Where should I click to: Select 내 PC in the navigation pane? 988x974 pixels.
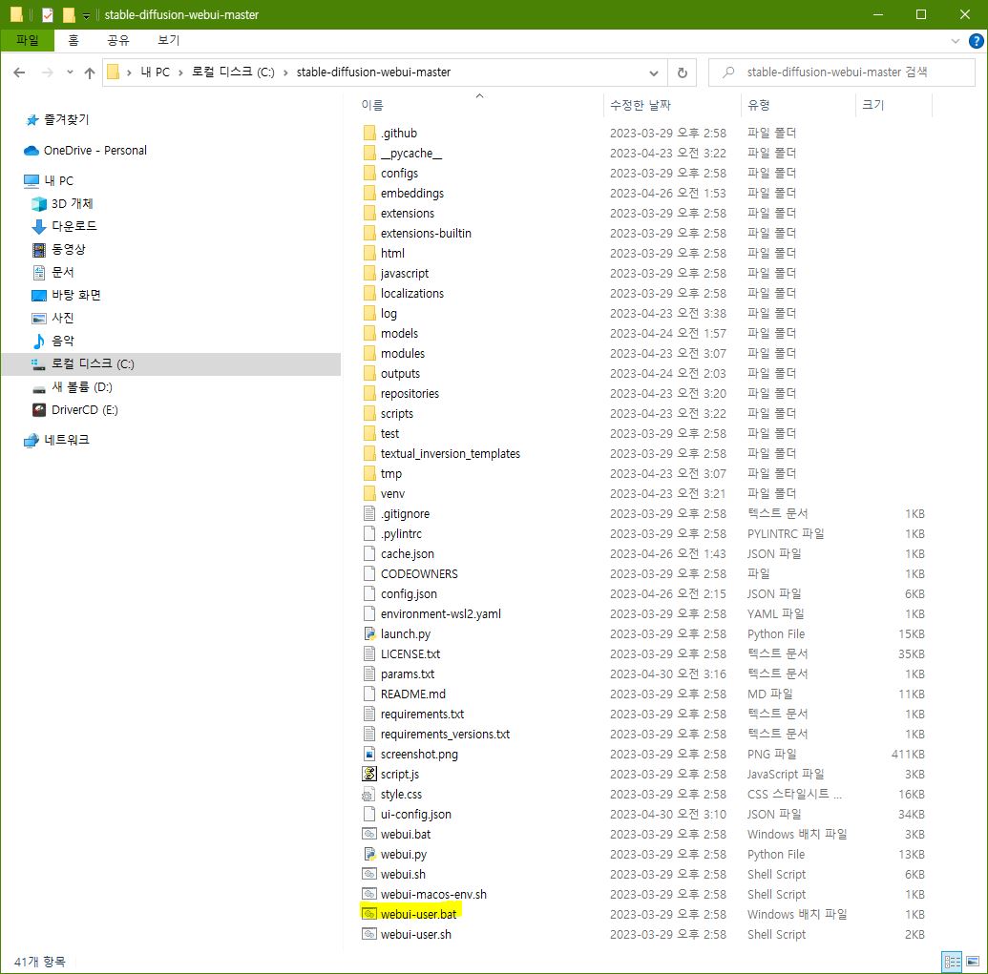point(58,180)
